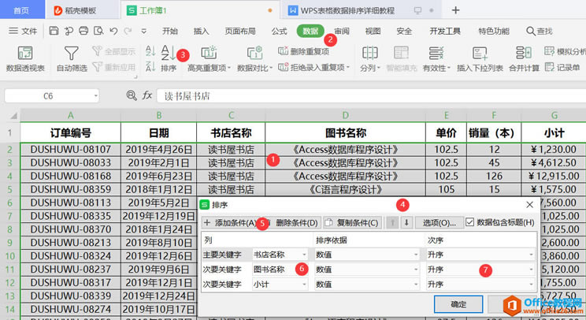Click the Print Preview icon
Viewport: 586px width, 320px height.
(98, 31)
